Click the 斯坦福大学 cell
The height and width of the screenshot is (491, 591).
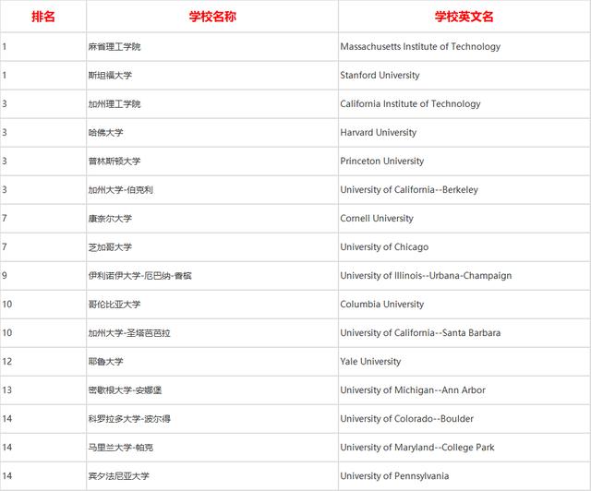tap(212, 76)
